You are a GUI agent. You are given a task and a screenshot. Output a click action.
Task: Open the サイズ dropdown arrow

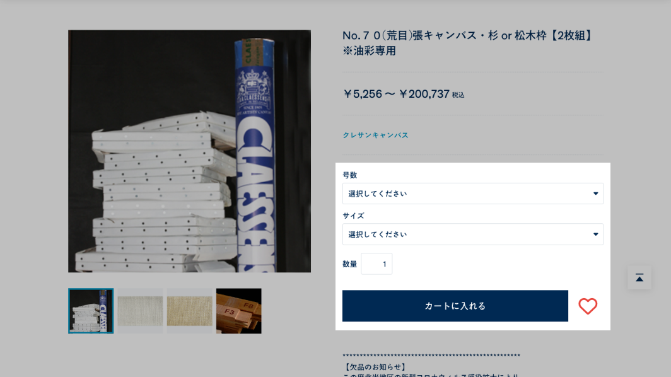[x=595, y=234]
